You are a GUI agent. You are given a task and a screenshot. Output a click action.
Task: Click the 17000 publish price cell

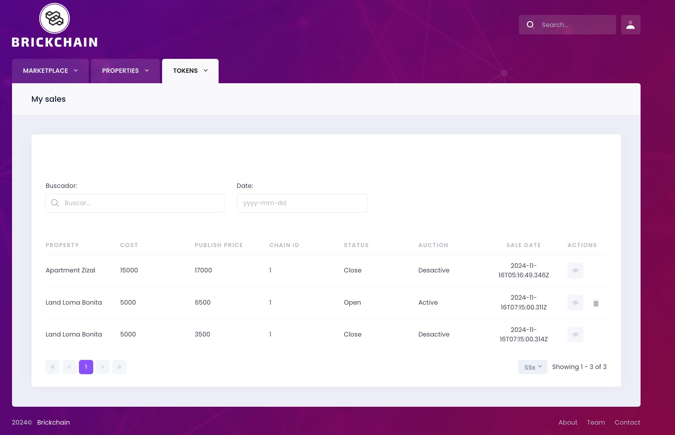pyautogui.click(x=203, y=270)
